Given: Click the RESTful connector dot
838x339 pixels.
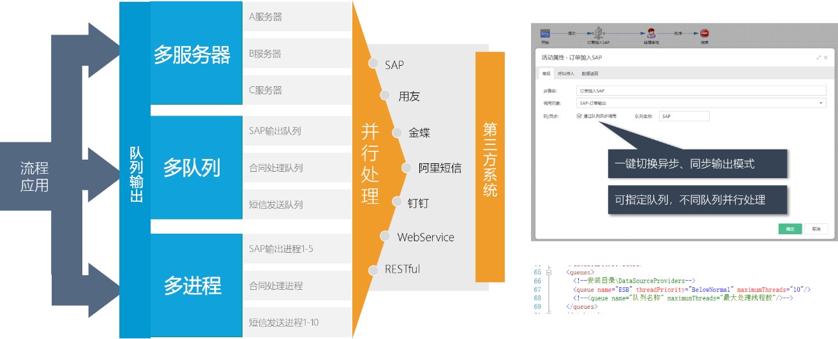Looking at the screenshot, I should [x=374, y=269].
